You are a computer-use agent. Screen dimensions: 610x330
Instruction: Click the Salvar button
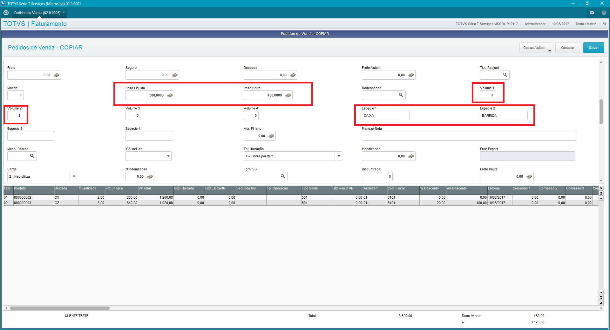pyautogui.click(x=593, y=48)
